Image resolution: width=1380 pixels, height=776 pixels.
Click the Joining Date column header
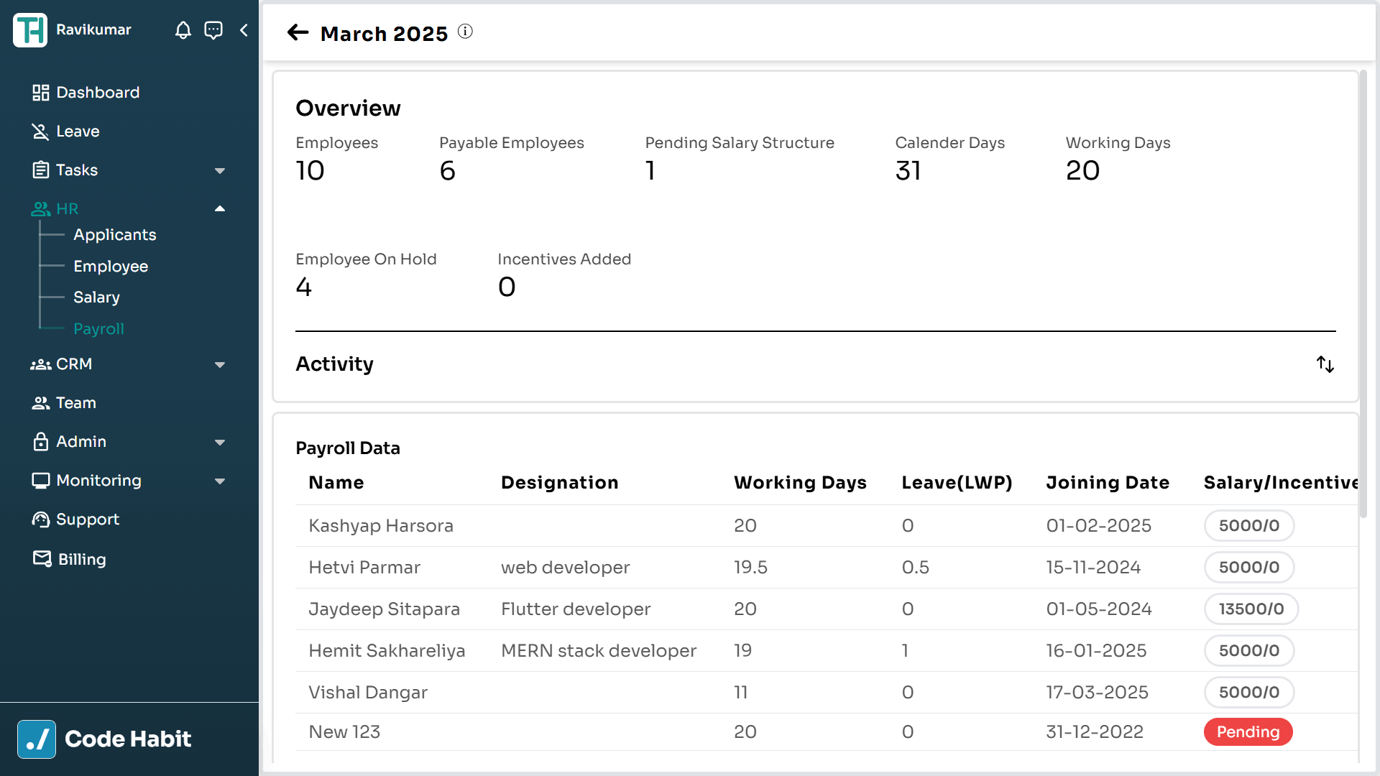[x=1108, y=483]
